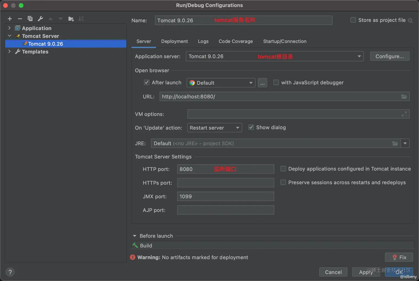Click the Configure... button
Image resolution: width=419 pixels, height=281 pixels.
tap(390, 56)
